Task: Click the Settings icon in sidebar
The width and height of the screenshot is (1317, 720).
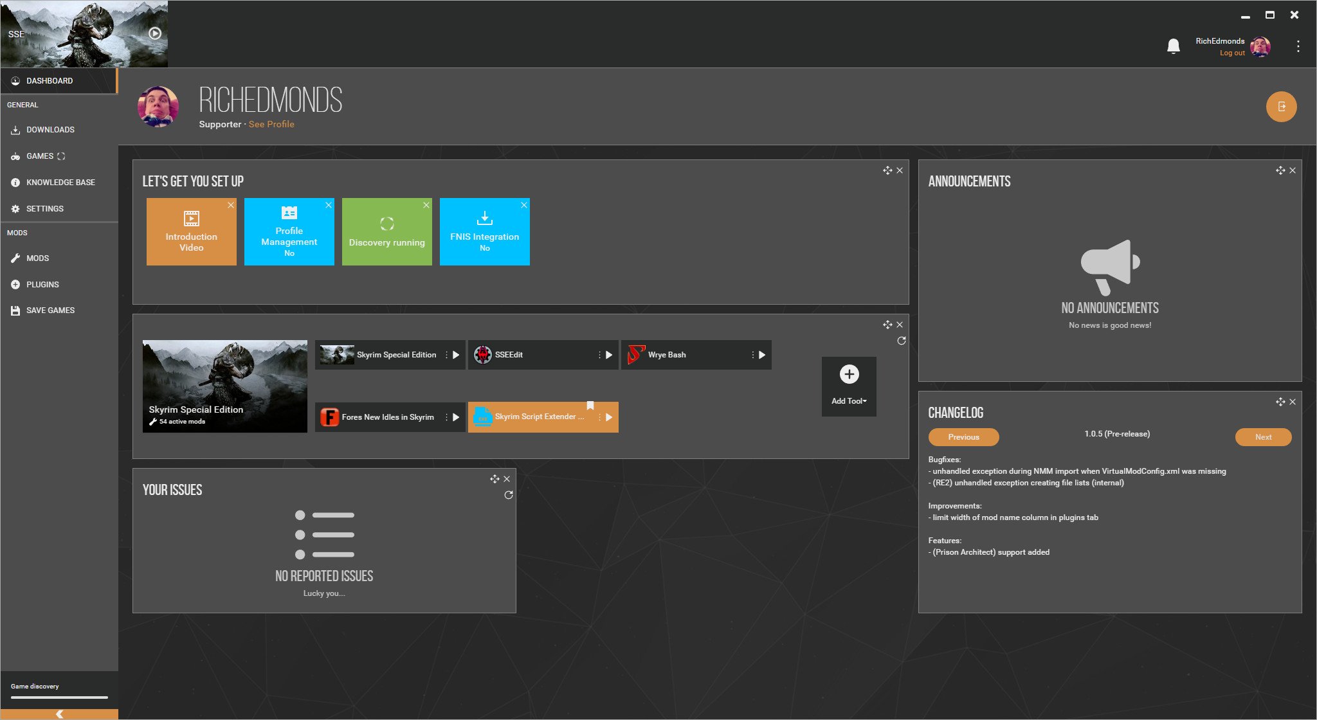Action: coord(16,208)
